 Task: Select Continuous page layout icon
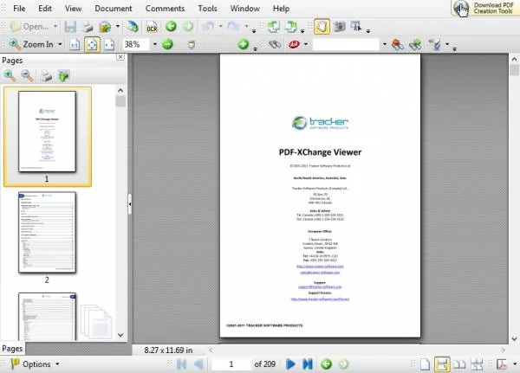click(442, 364)
